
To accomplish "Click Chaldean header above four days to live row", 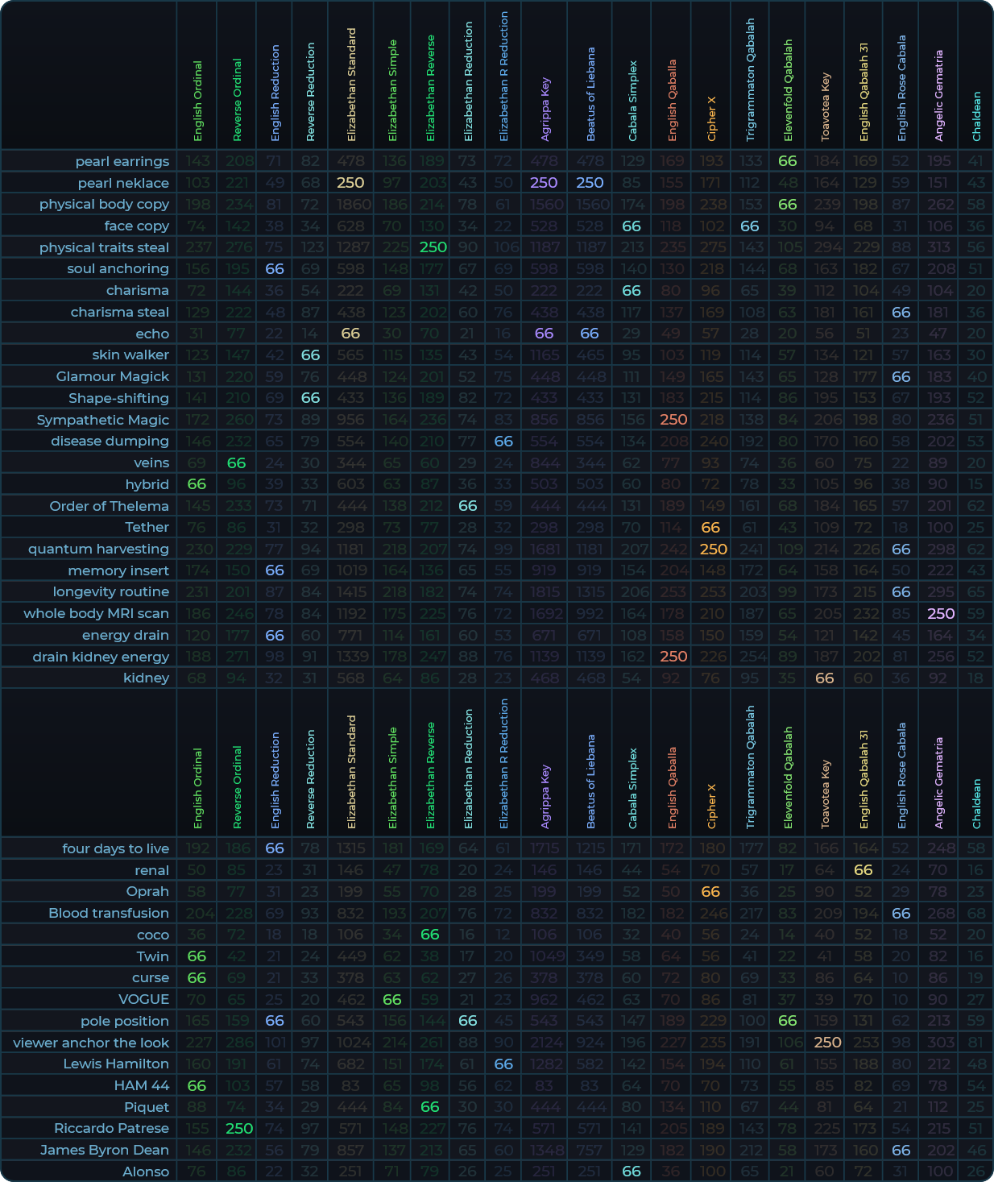I will (x=976, y=803).
